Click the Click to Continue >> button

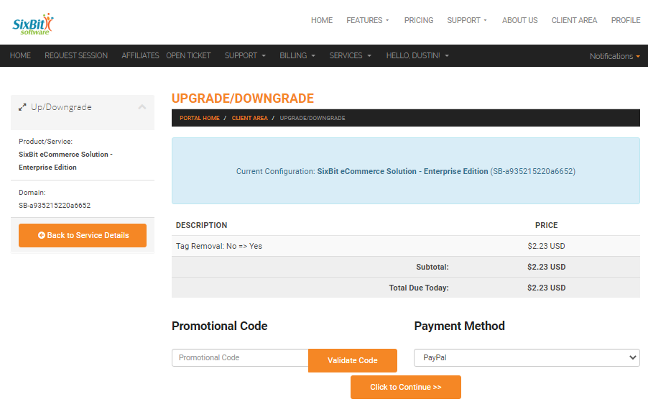[406, 387]
